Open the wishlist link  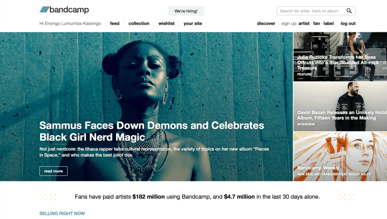pos(166,24)
